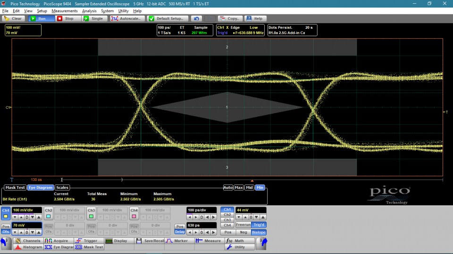Select Pos trigger slope
This screenshot has height=254, width=453.
227,232
